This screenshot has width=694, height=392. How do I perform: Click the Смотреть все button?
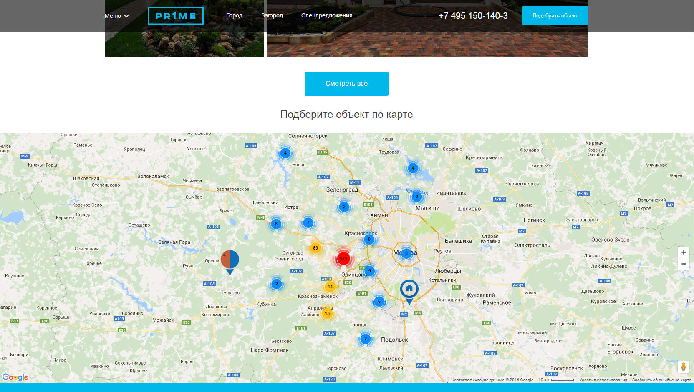pos(346,84)
